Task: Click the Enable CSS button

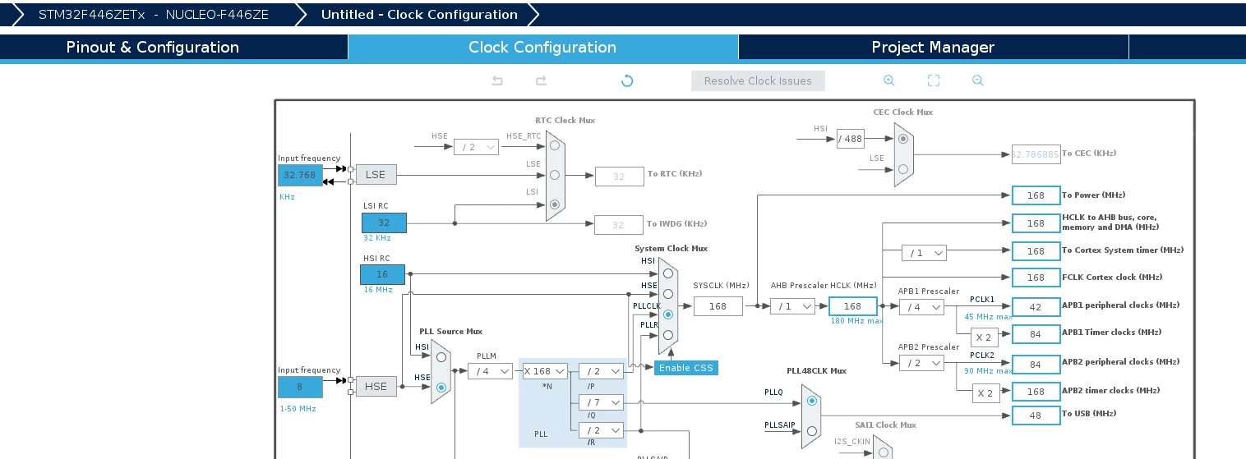Action: coord(686,368)
